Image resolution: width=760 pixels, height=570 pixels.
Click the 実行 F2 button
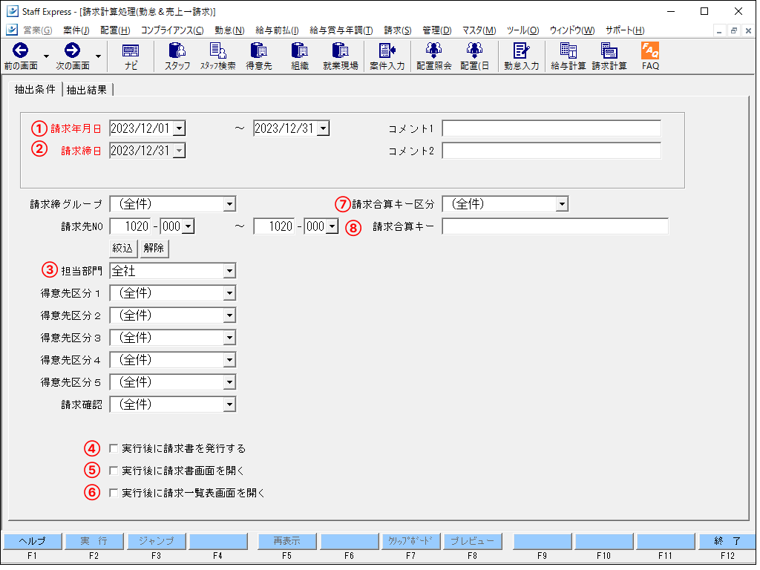pos(94,541)
